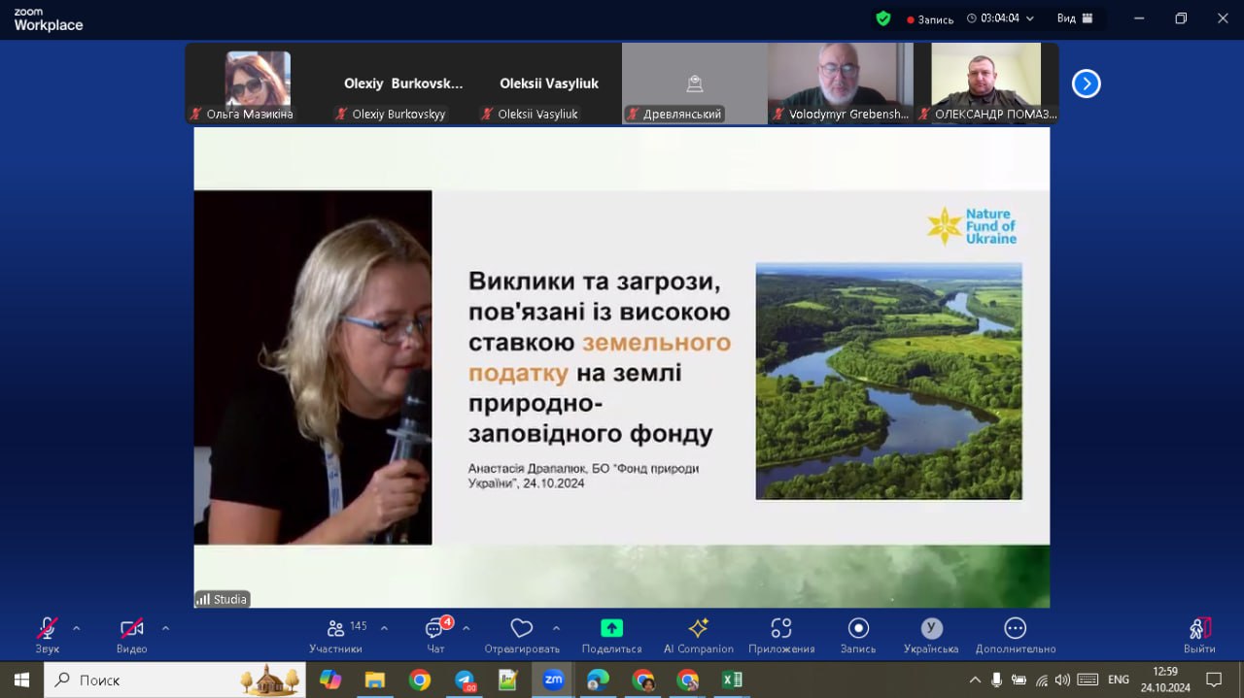Open the View menu at top right
1244x698 pixels.
1075,18
